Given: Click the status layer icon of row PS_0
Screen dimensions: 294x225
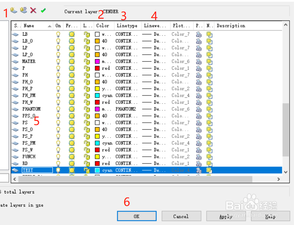Looking at the screenshot, I should coord(15,129).
